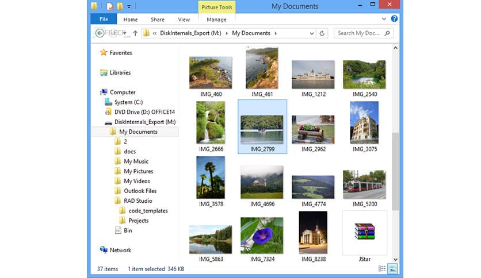Image resolution: width=481 pixels, height=278 pixels.
Task: Open the address bar history dropdown
Action: (312, 33)
